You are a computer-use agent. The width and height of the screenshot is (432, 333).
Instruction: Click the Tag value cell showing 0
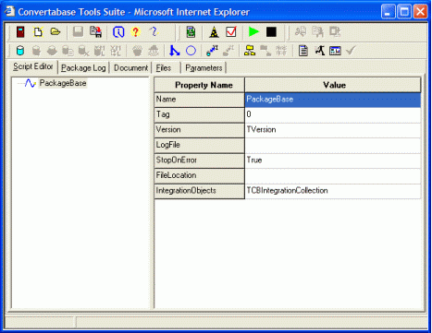[333, 114]
